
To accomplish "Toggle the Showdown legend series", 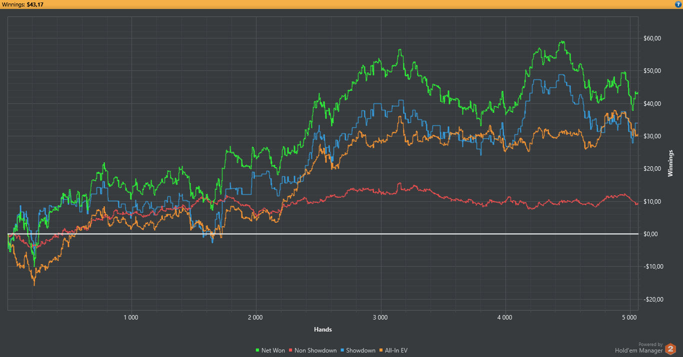I will click(x=358, y=351).
